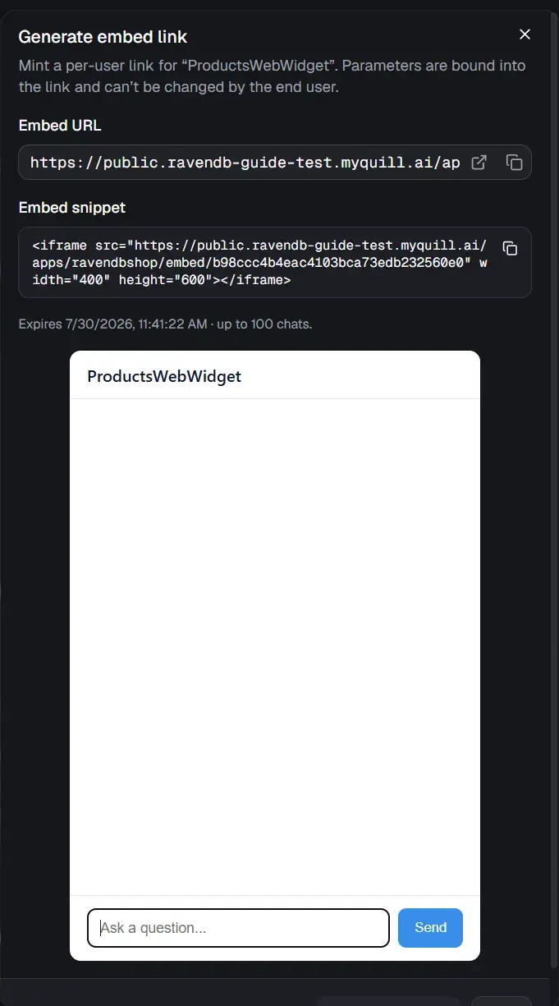Click the ProductsWebWidget widget title

pyautogui.click(x=164, y=376)
